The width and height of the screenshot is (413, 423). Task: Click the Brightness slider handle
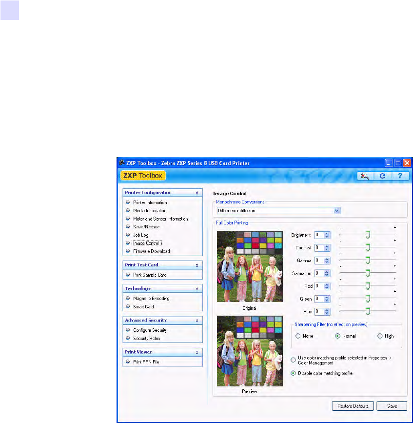(368, 235)
